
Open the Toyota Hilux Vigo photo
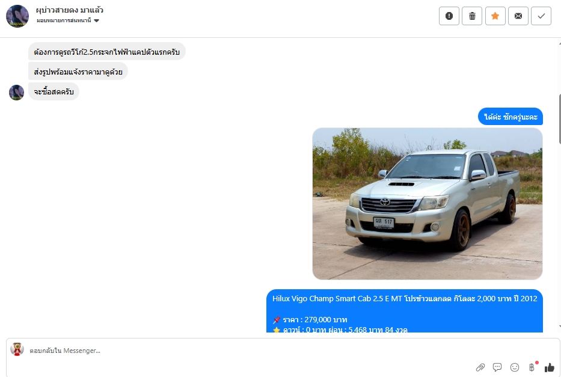[427, 203]
